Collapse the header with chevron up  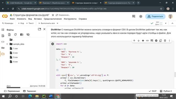click(x=172, y=23)
